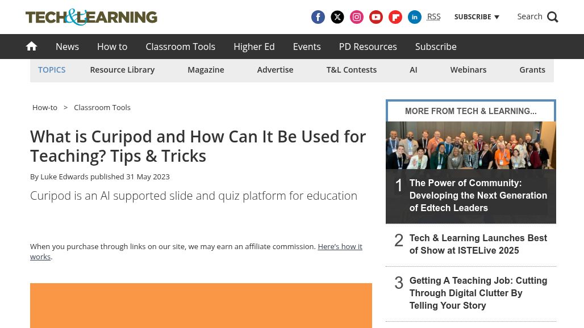Screen dimensions: 584x328
Task: Click the orange article hero image
Action: point(201,306)
